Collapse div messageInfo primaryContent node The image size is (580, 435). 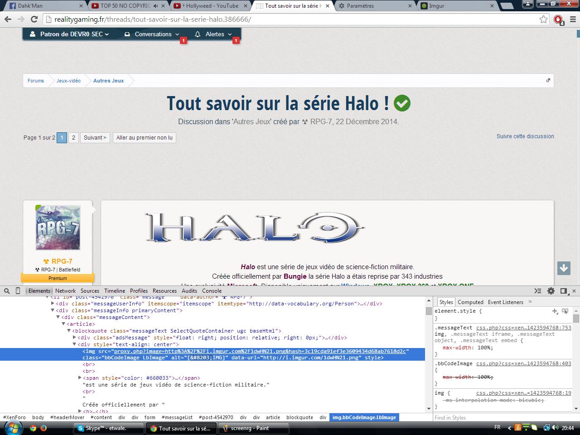(53, 311)
